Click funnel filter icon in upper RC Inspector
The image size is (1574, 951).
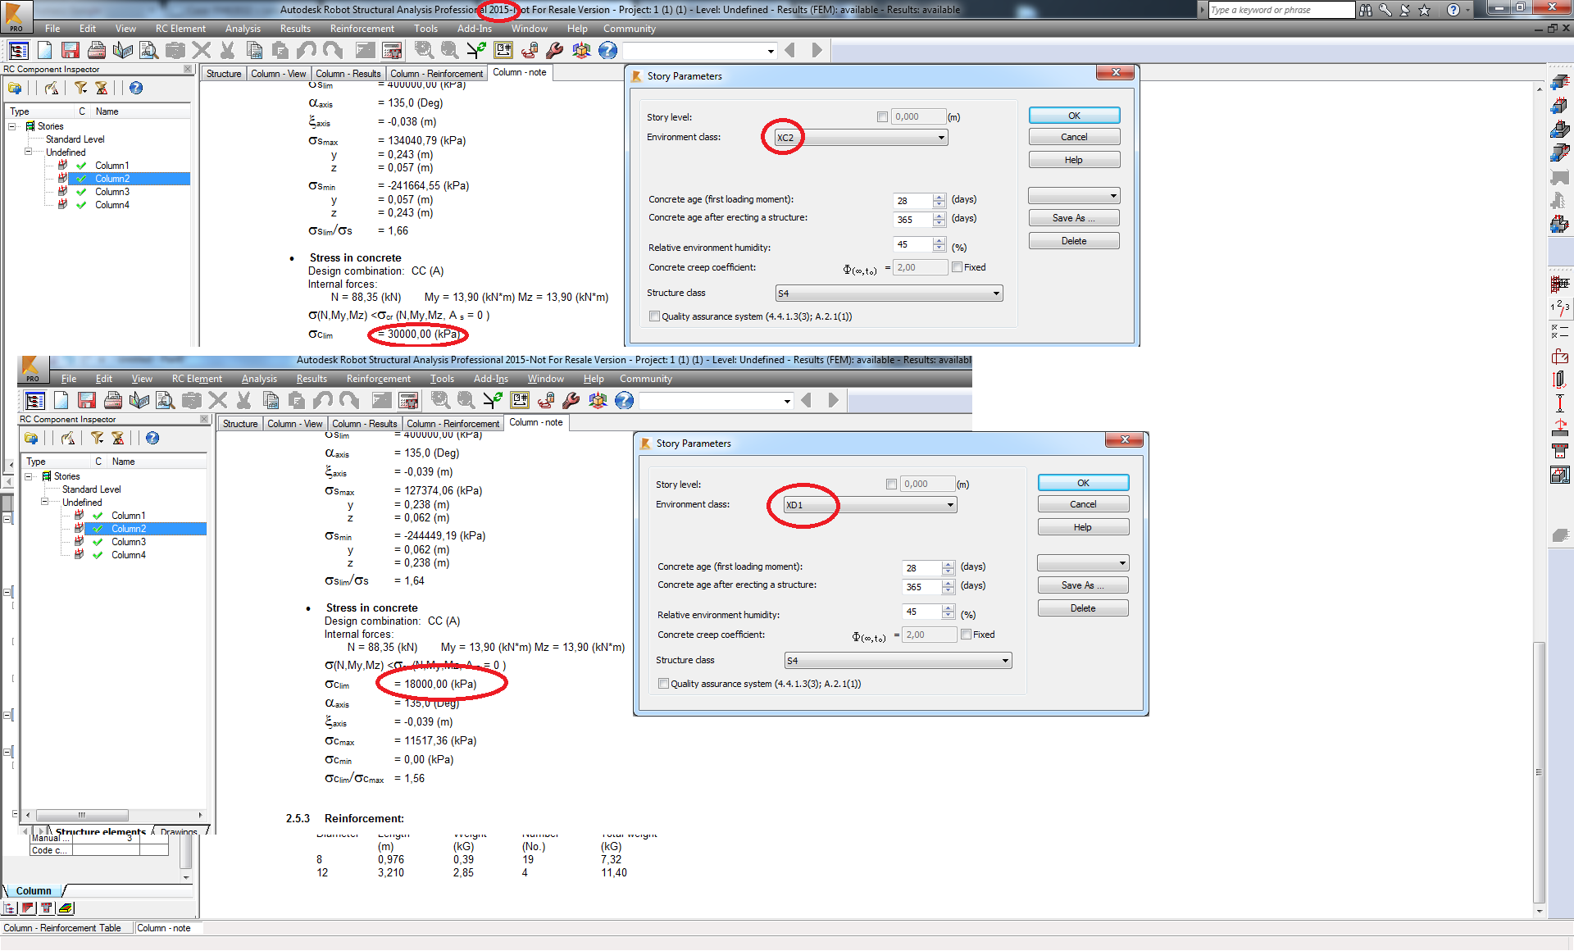80,88
